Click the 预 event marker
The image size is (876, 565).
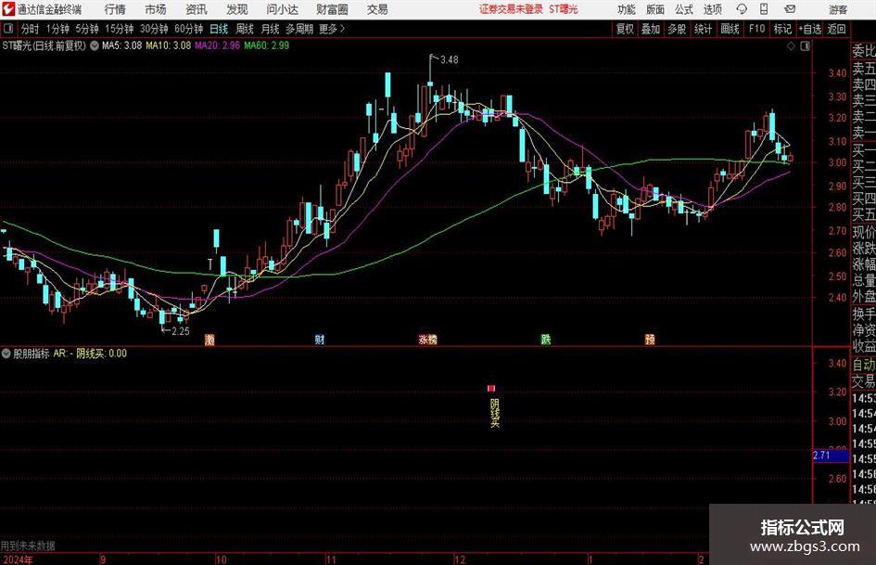[x=650, y=339]
